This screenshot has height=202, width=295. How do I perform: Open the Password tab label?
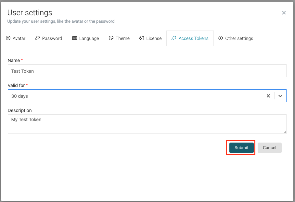(52, 38)
